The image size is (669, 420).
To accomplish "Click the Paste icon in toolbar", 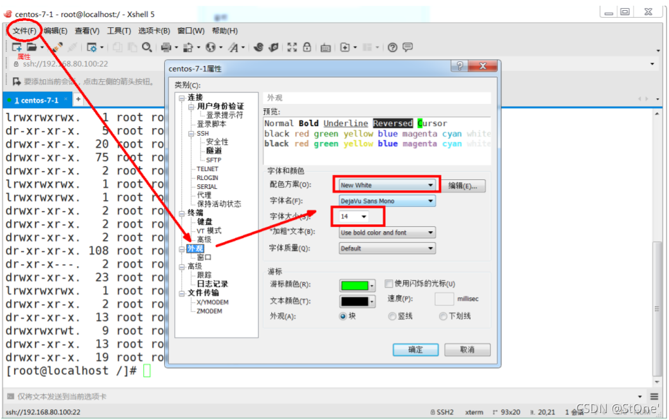I will (x=132, y=48).
